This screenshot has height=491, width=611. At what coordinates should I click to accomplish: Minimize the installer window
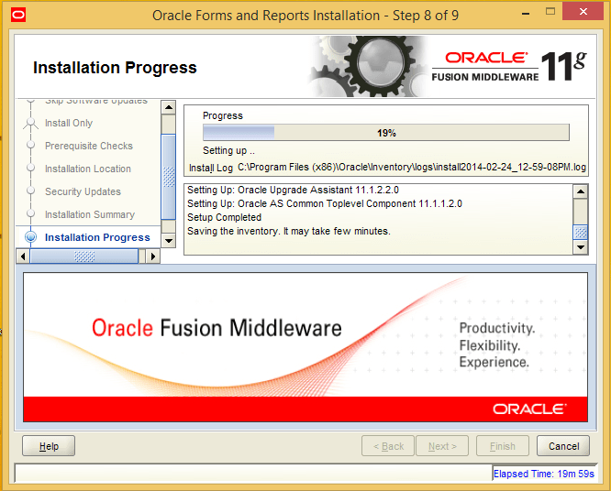point(526,13)
